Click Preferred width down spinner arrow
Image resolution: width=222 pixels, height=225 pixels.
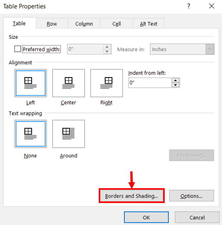(107, 51)
